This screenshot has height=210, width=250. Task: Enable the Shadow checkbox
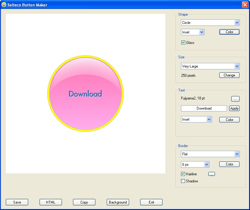(183, 181)
